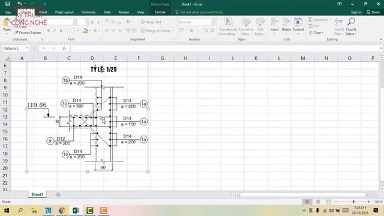Increase font size icon
This screenshot has width=384, height=216.
92,22
